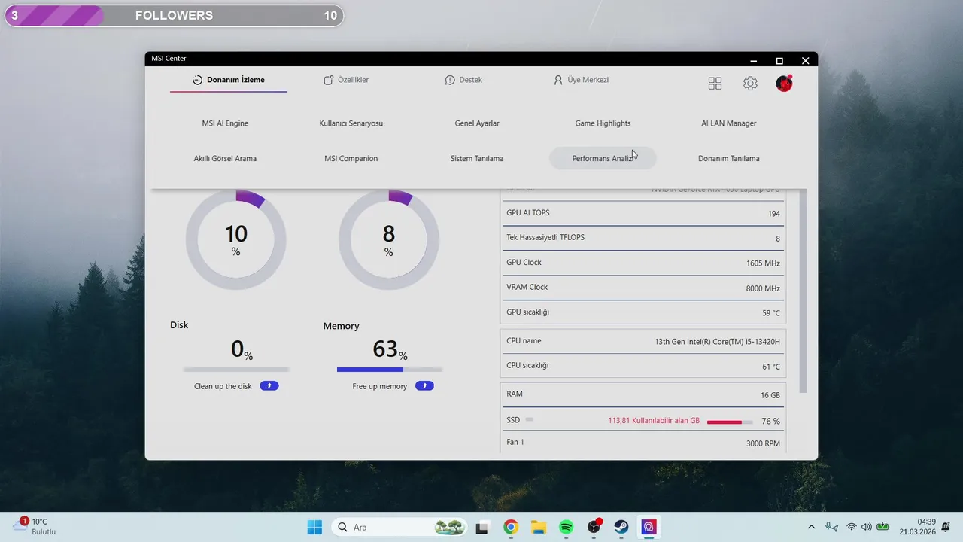The image size is (963, 542).
Task: Click the CPU sıcaklığı 61 °C row
Action: (643, 366)
